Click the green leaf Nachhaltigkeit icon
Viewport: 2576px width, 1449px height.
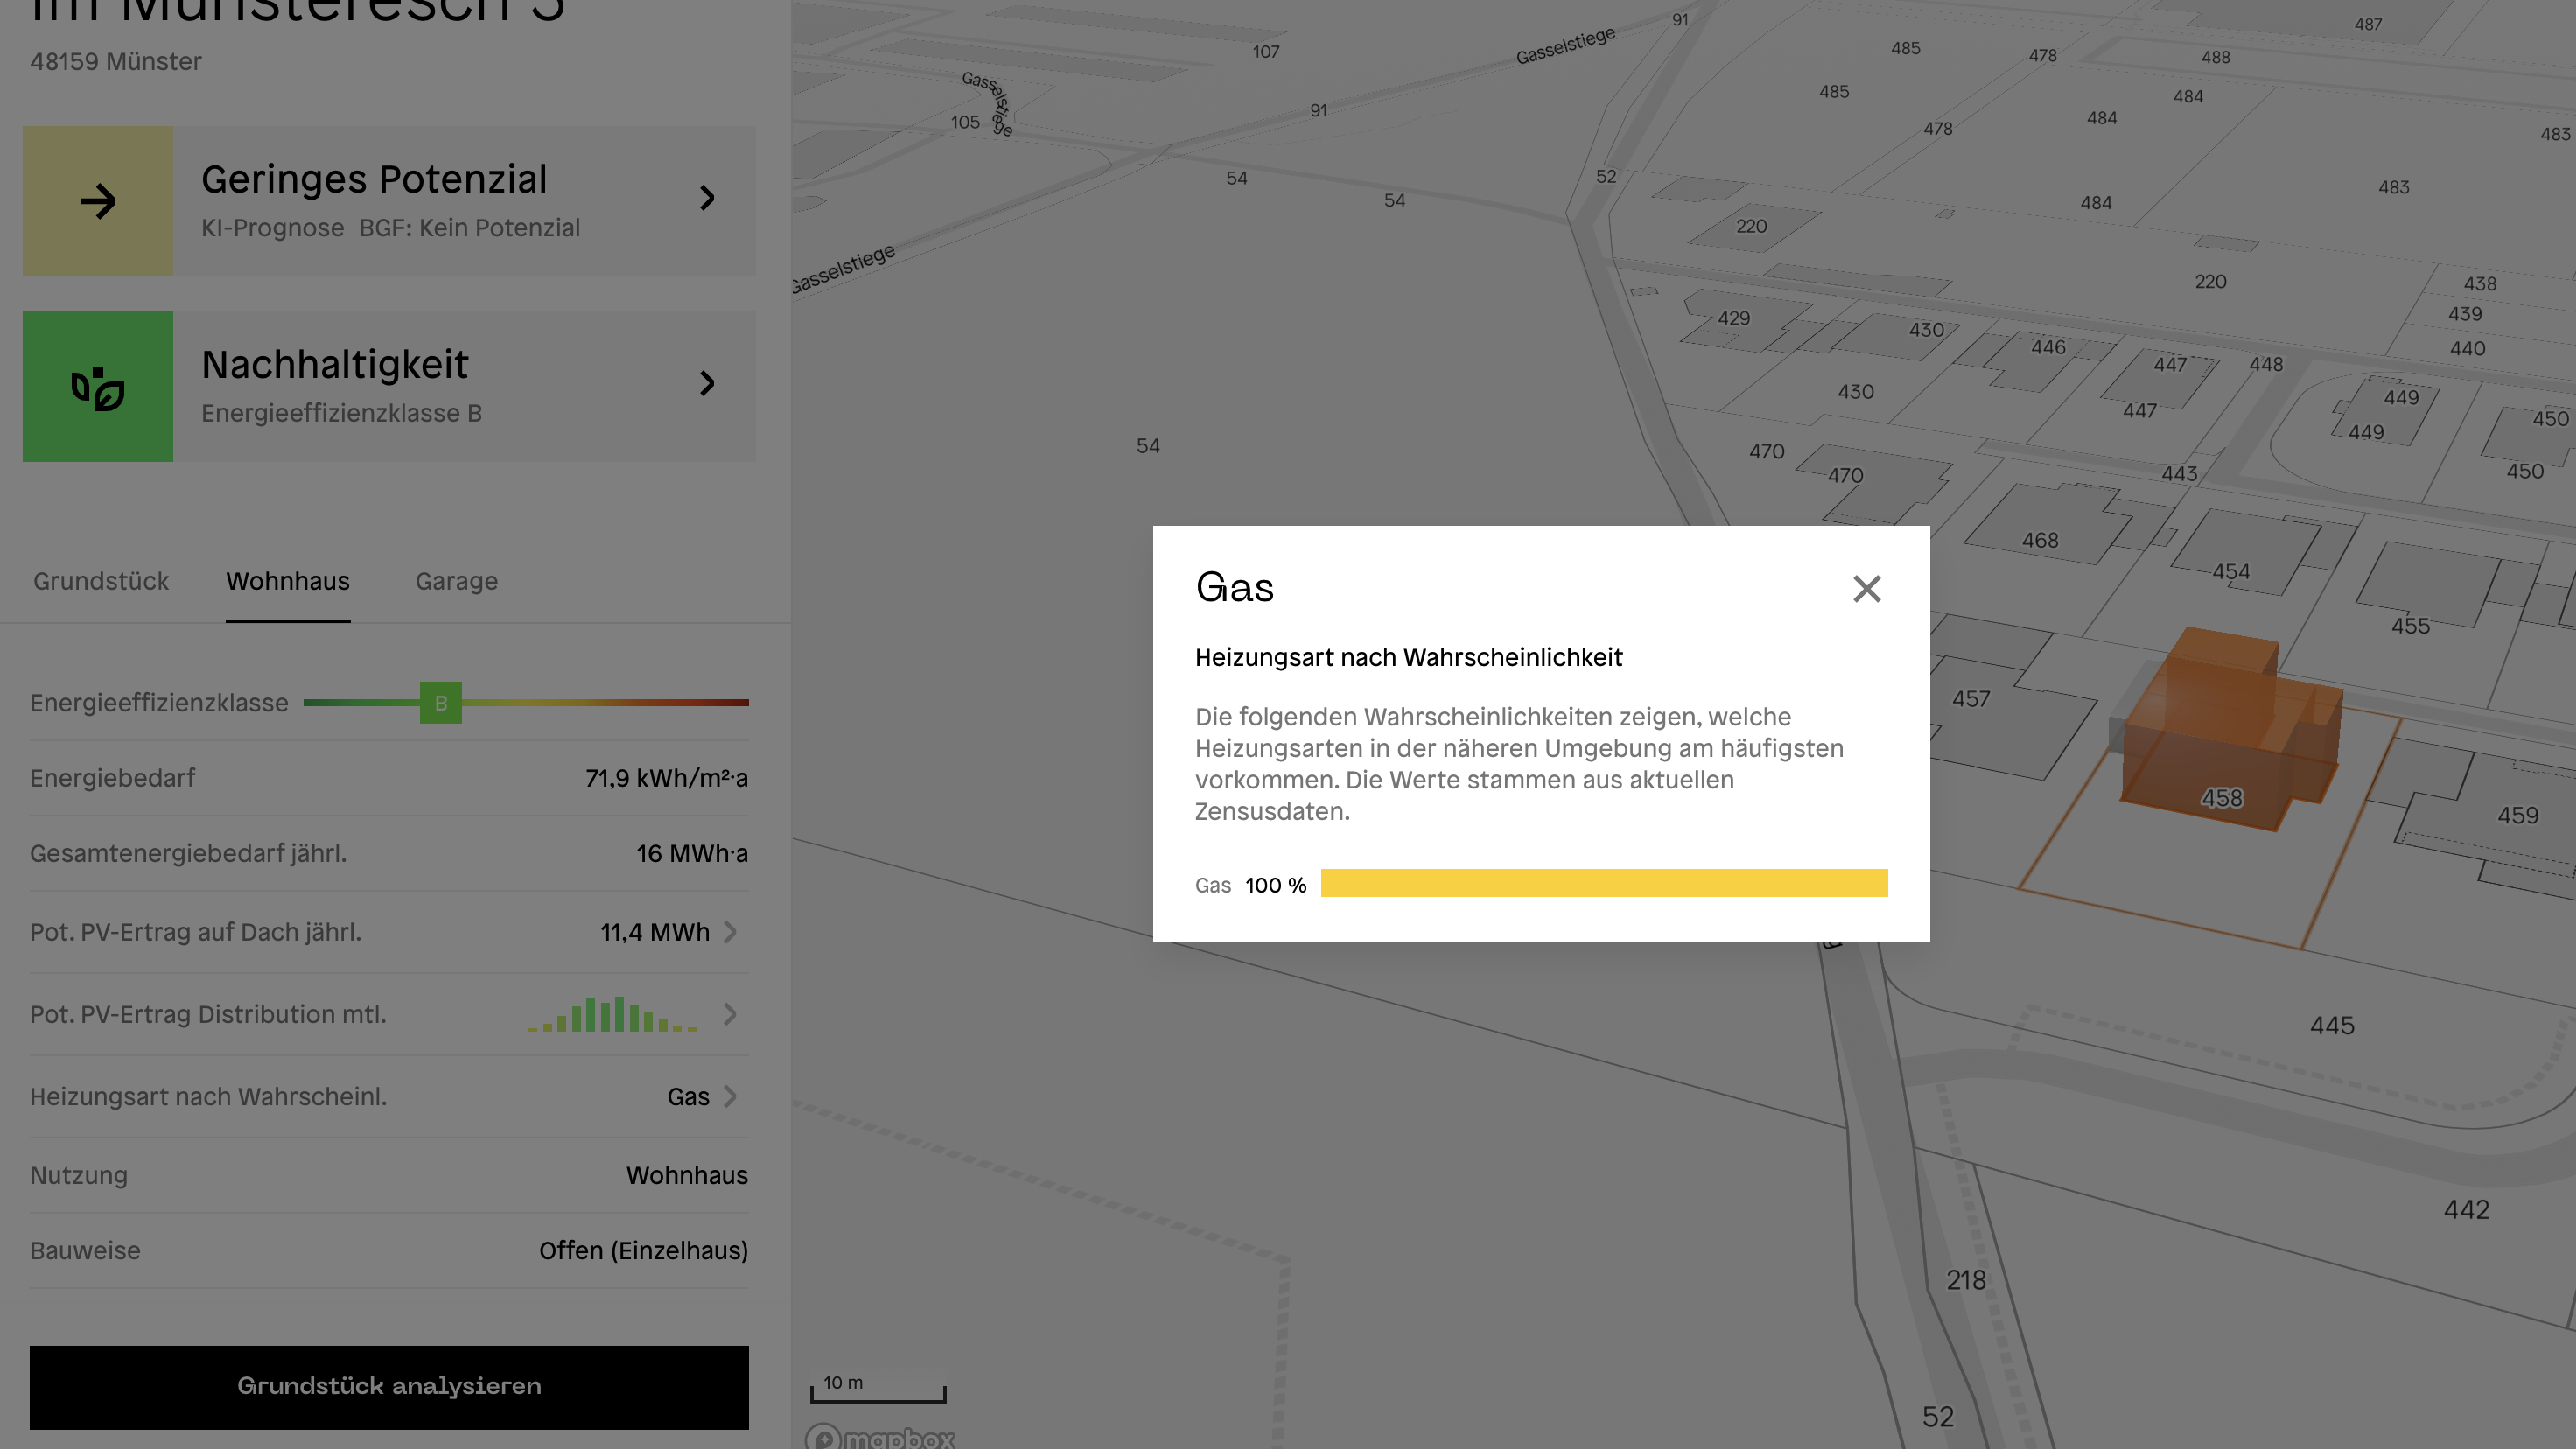[x=98, y=387]
